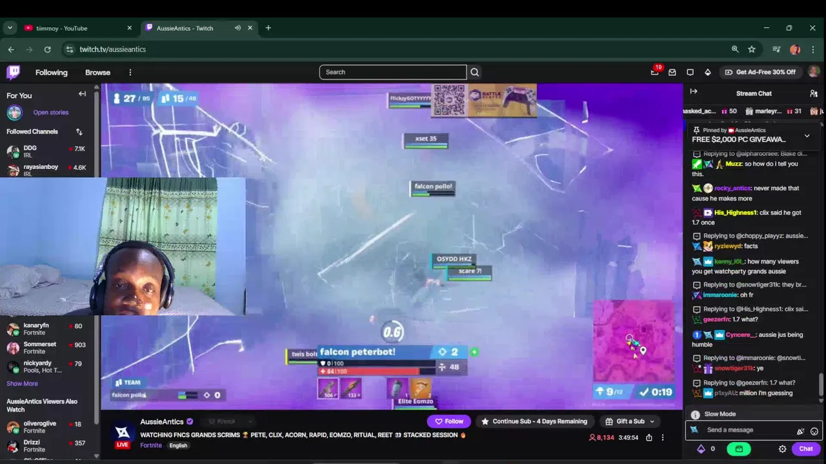The height and width of the screenshot is (464, 826).
Task: Open the AussieAntics channel name link
Action: click(x=162, y=421)
